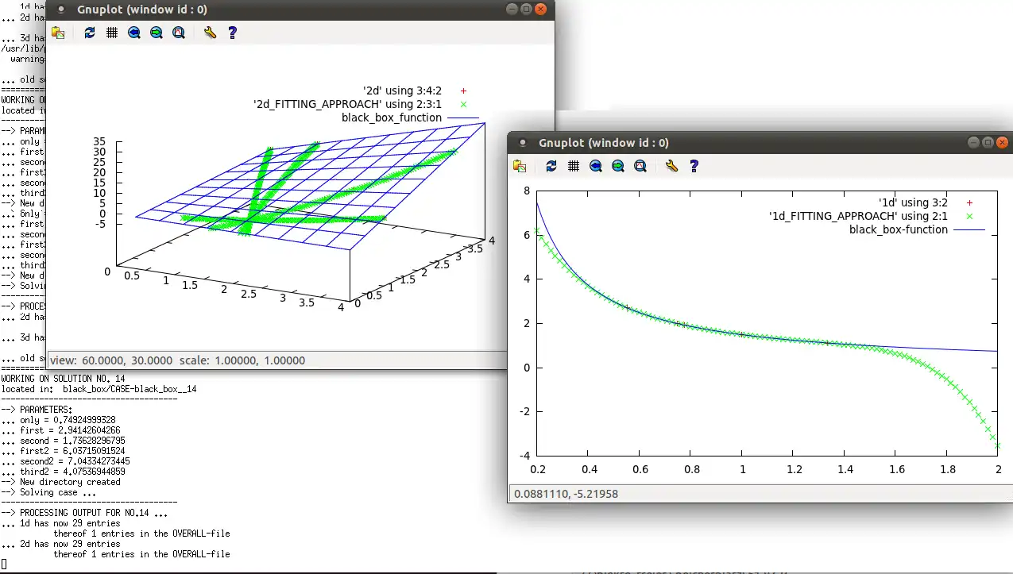Click the 3D window title bar text
The width and height of the screenshot is (1013, 574).
coord(142,10)
